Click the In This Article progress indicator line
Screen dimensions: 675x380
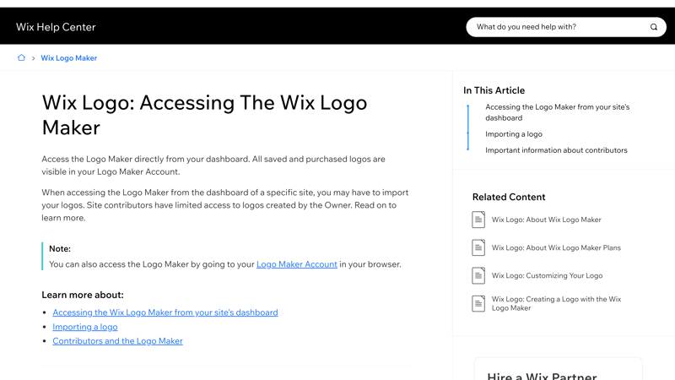tap(468, 128)
